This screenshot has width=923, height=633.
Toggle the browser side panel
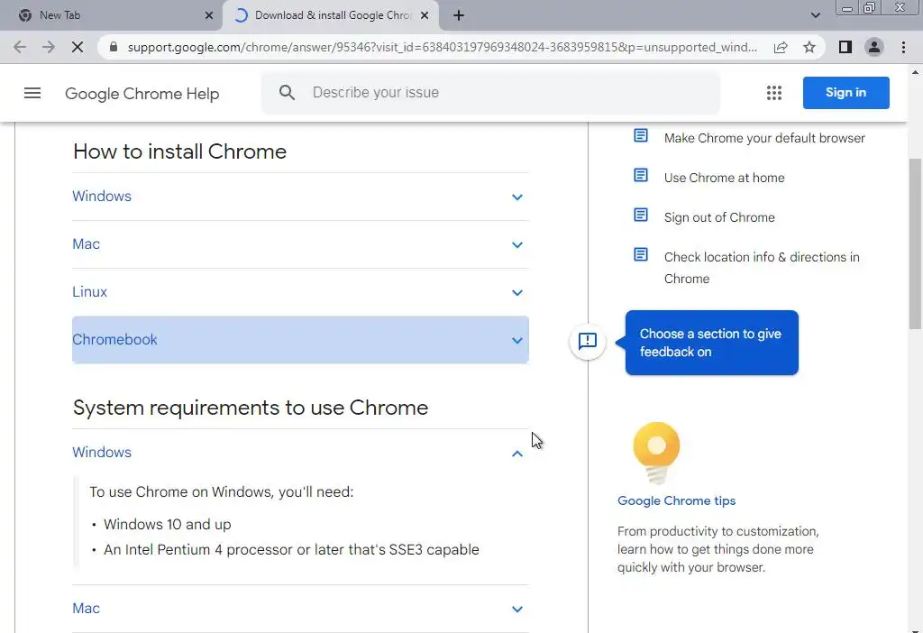click(845, 47)
